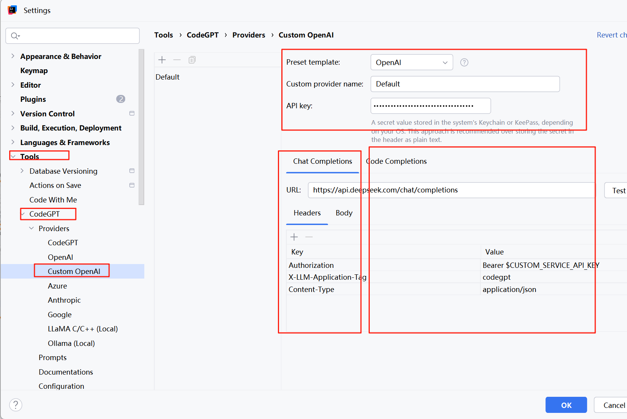This screenshot has width=627, height=419.
Task: Open the help button at bottom left
Action: [x=16, y=405]
